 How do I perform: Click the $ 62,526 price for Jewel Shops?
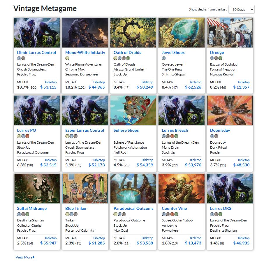pos(193,87)
